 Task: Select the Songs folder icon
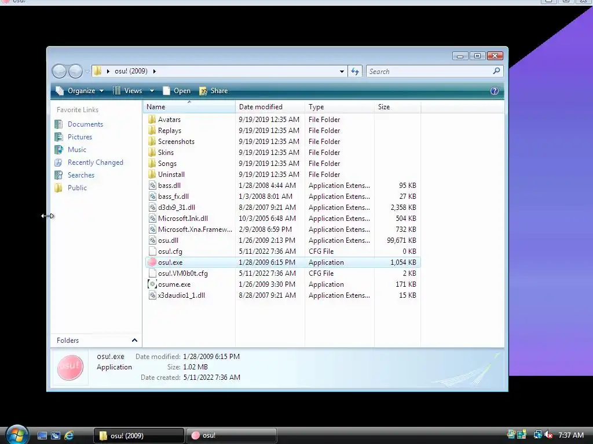click(152, 163)
